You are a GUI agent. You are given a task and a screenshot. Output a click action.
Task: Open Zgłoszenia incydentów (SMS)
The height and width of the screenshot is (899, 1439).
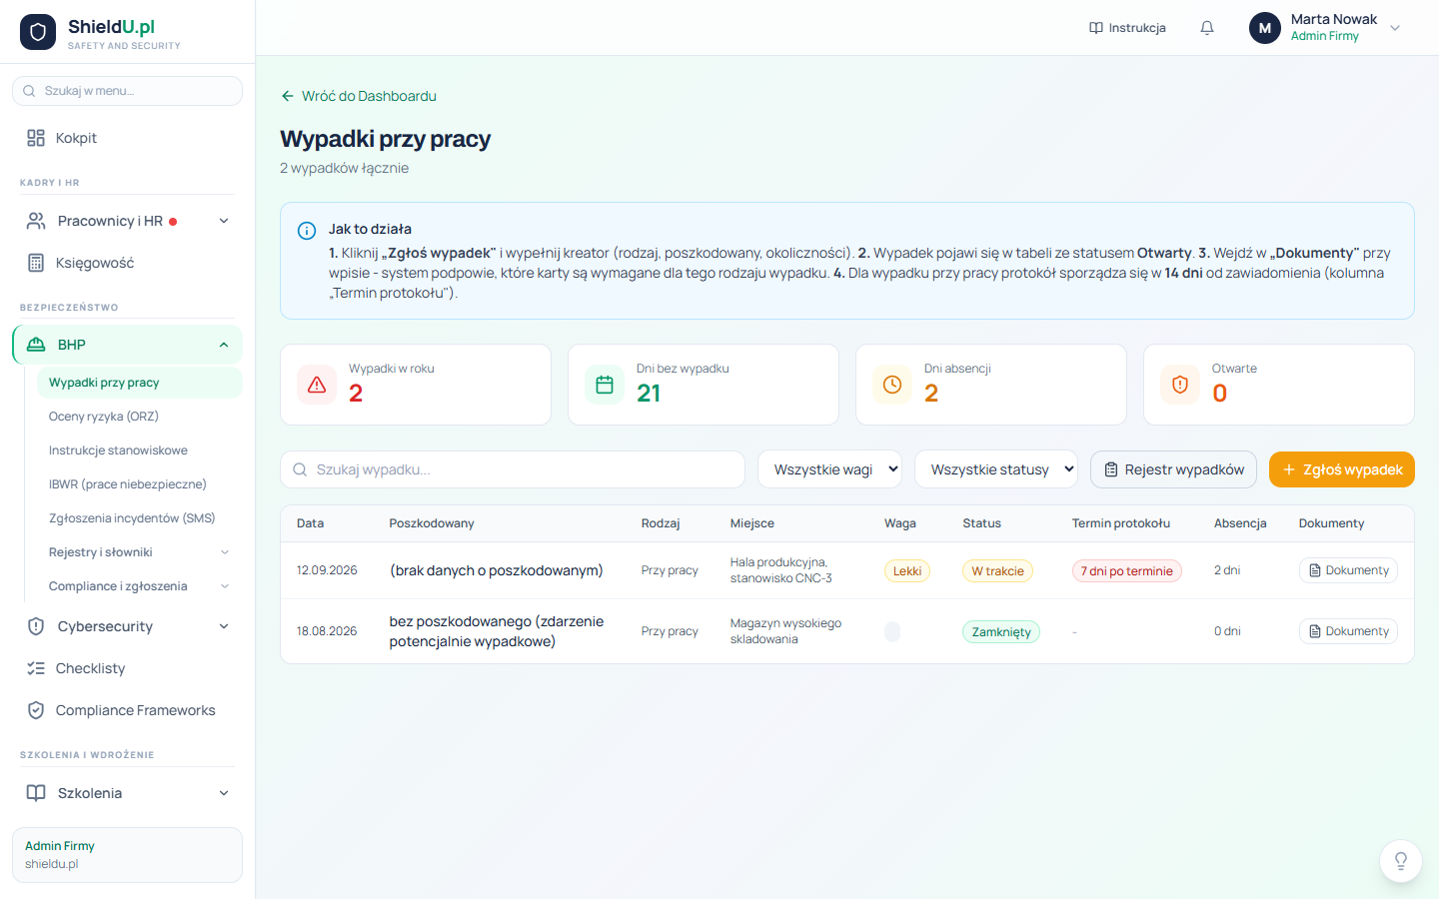139,518
